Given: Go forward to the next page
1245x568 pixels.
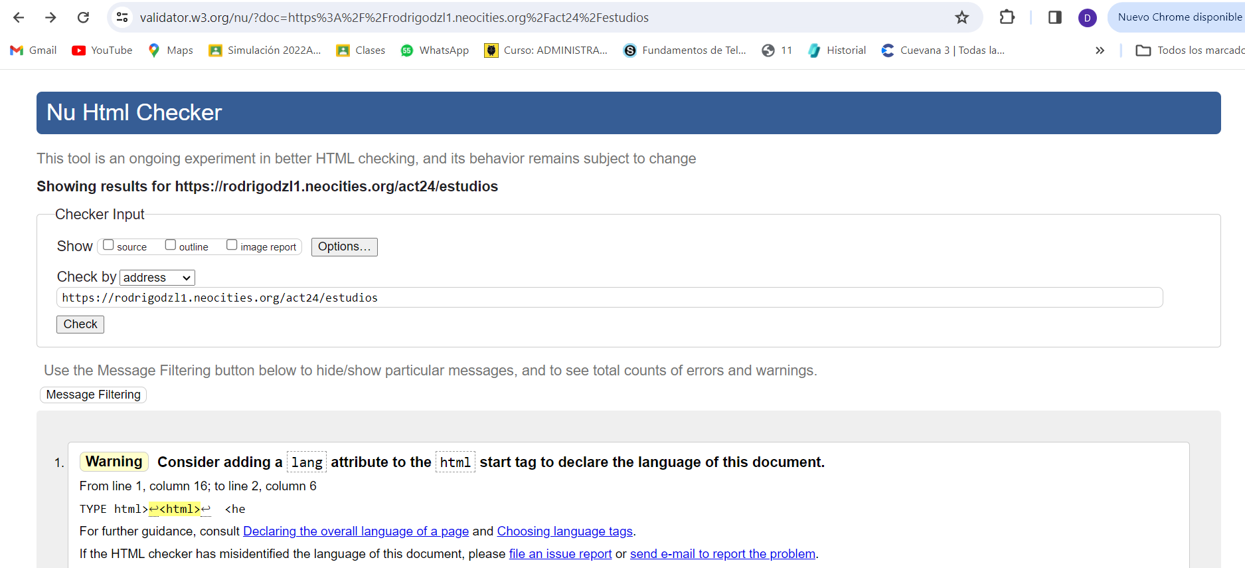Looking at the screenshot, I should (x=50, y=17).
